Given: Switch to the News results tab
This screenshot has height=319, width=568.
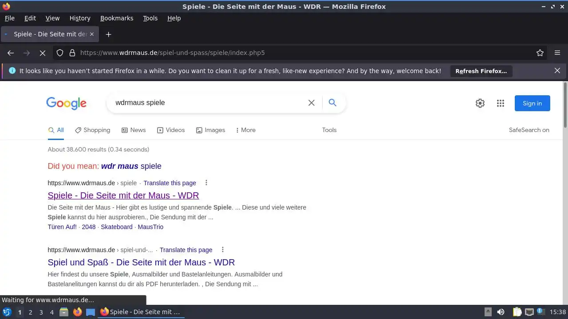Looking at the screenshot, I should 134,130.
